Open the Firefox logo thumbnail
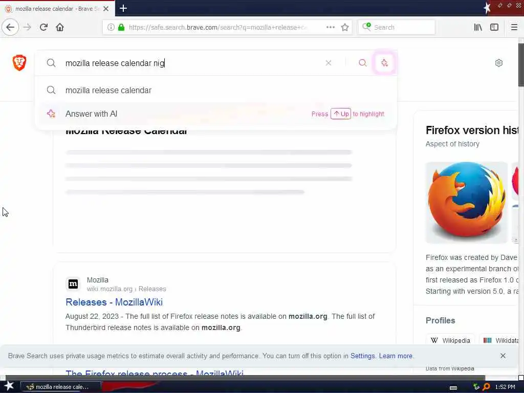This screenshot has height=393, width=524. (466, 202)
